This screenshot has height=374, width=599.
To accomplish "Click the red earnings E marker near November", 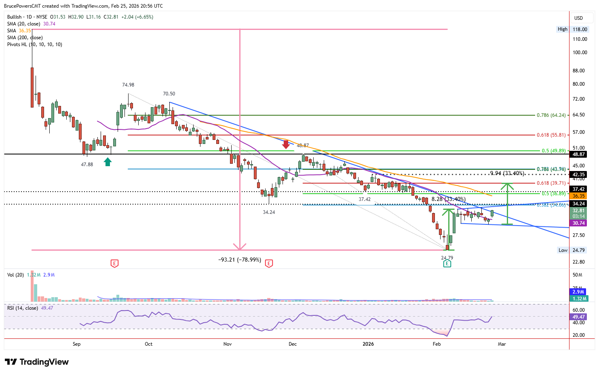I will pos(269,264).
